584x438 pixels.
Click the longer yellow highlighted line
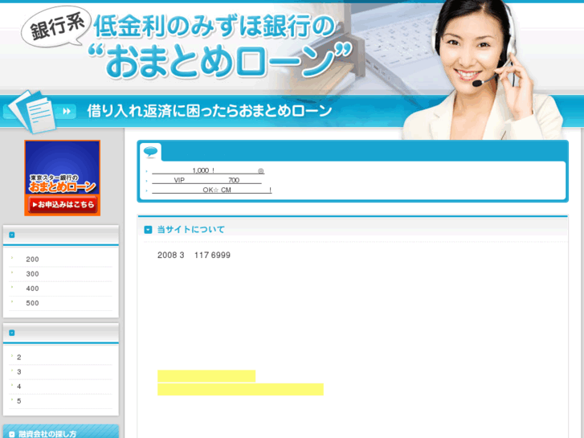[241, 390]
